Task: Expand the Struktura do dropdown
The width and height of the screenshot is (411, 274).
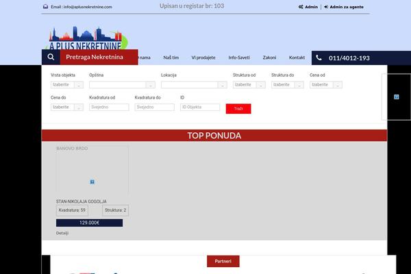Action: (x=288, y=85)
